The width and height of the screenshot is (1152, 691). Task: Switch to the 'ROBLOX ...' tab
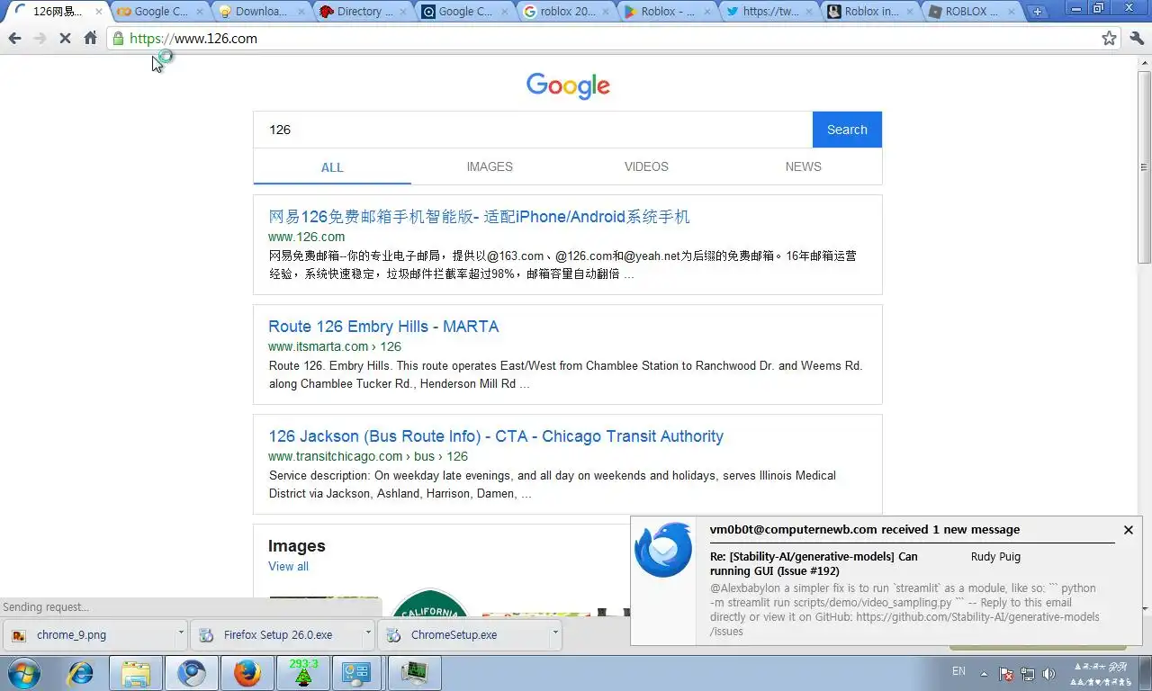(971, 12)
